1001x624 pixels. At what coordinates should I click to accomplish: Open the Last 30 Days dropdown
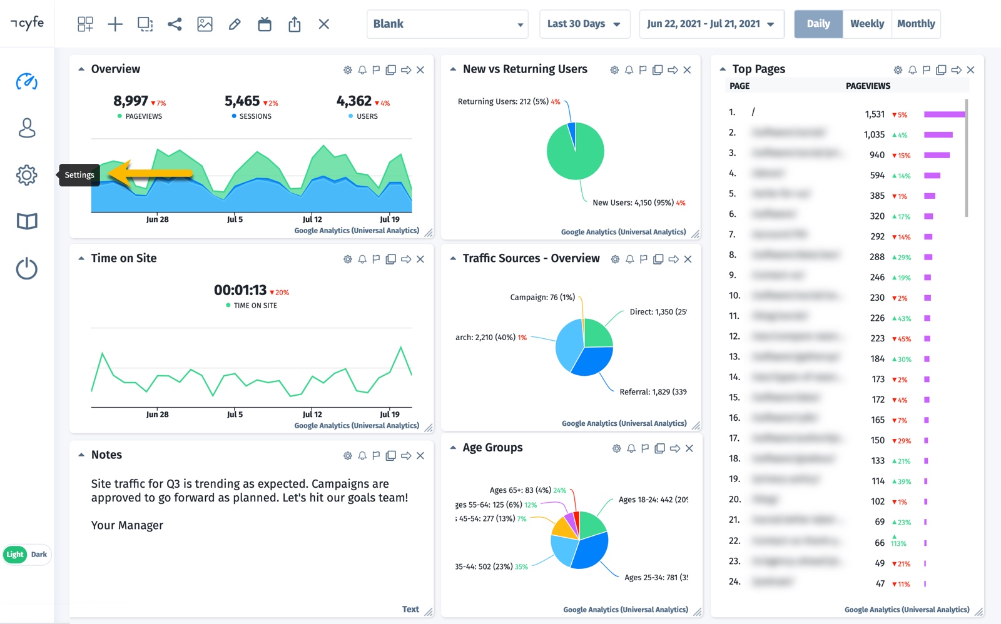coord(584,24)
